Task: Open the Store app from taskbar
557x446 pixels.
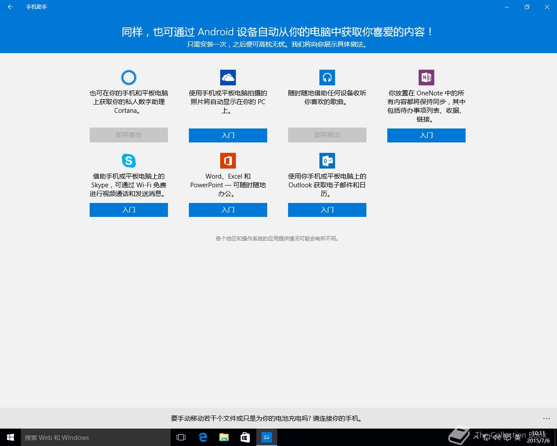Action: tap(245, 437)
